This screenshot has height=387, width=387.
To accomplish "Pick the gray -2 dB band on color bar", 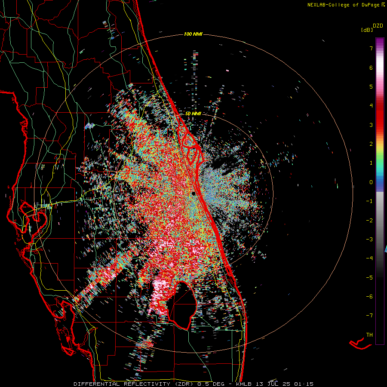I will click(380, 221).
